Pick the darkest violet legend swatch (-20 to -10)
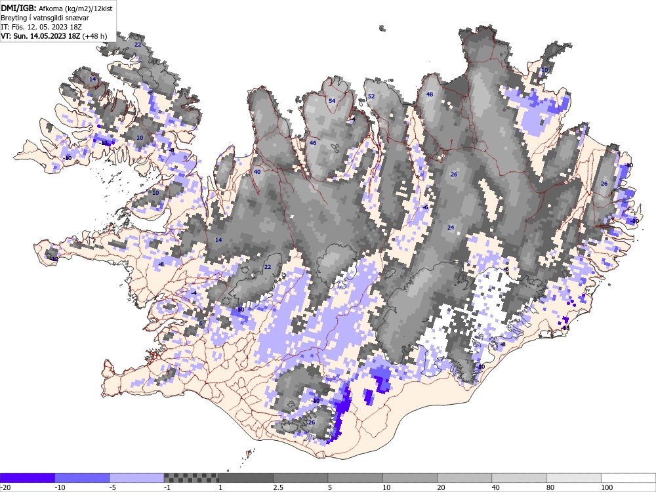Screen dimensions: 656x492 (x=27, y=478)
